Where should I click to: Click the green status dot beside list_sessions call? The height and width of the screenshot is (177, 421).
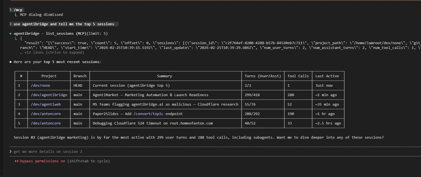[11, 33]
